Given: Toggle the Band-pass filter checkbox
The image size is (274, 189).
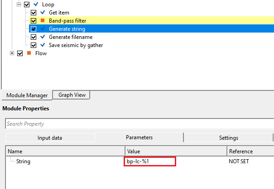Looking at the screenshot, I should (x=34, y=21).
